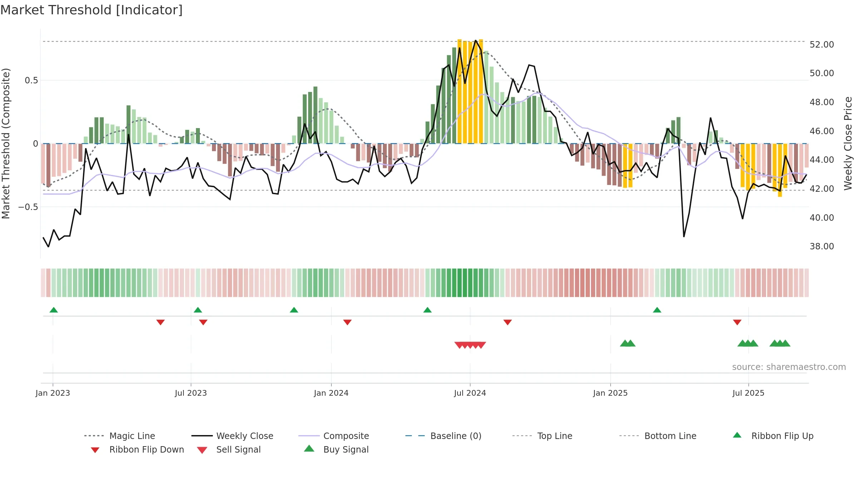Toggle the Bottom Line legend entry
Screen dimensions: 858x483
coord(658,436)
